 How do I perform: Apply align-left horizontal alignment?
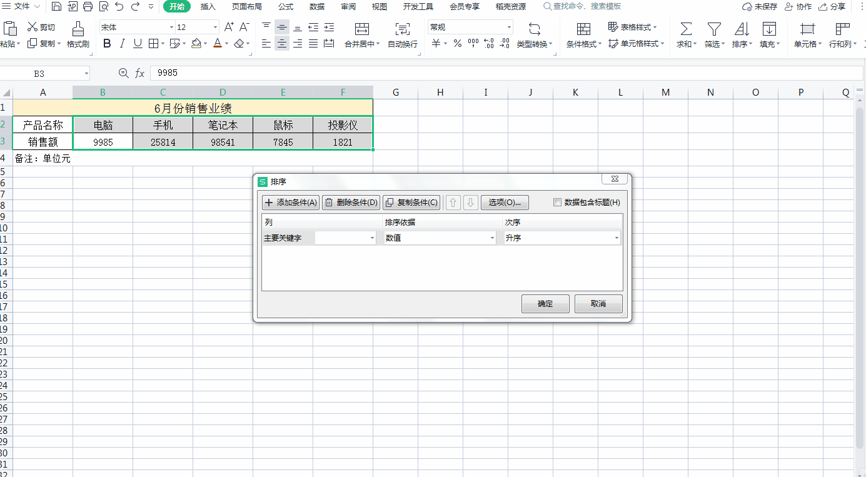(x=266, y=44)
